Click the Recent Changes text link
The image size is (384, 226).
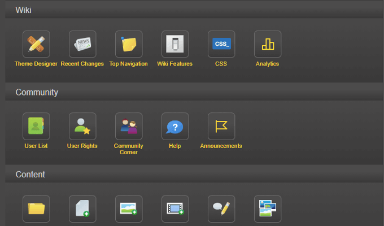82,64
